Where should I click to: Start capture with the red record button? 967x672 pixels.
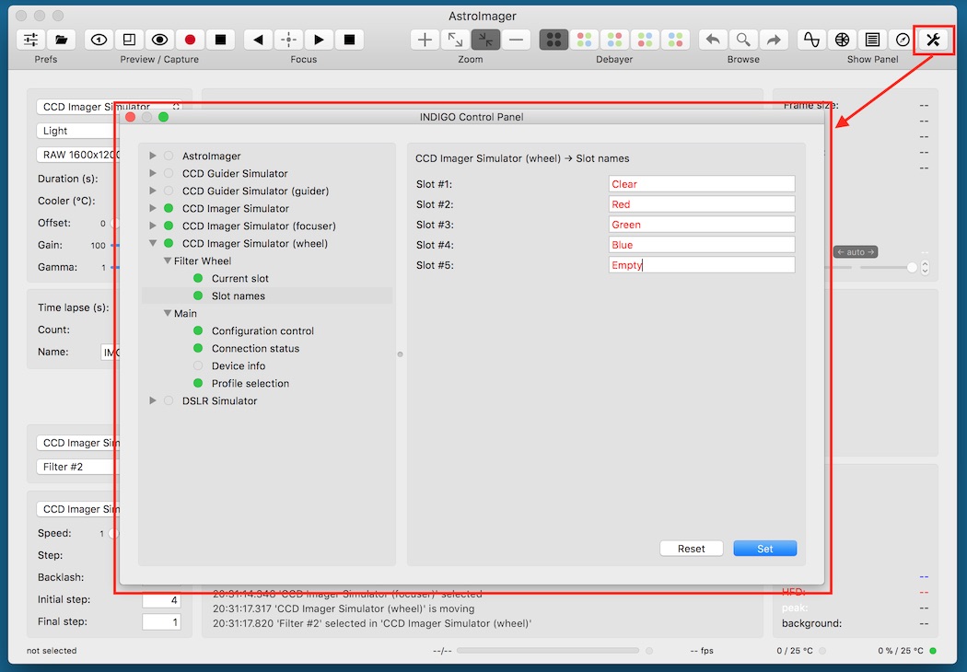190,41
